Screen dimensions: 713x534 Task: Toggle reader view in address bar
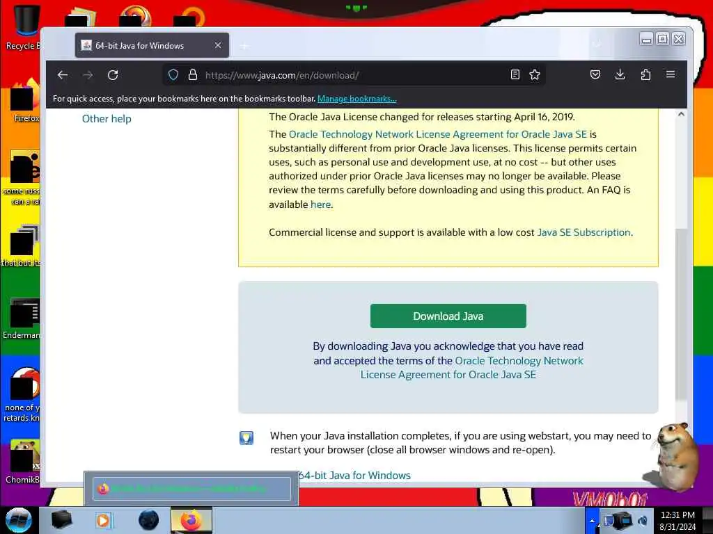coord(515,75)
